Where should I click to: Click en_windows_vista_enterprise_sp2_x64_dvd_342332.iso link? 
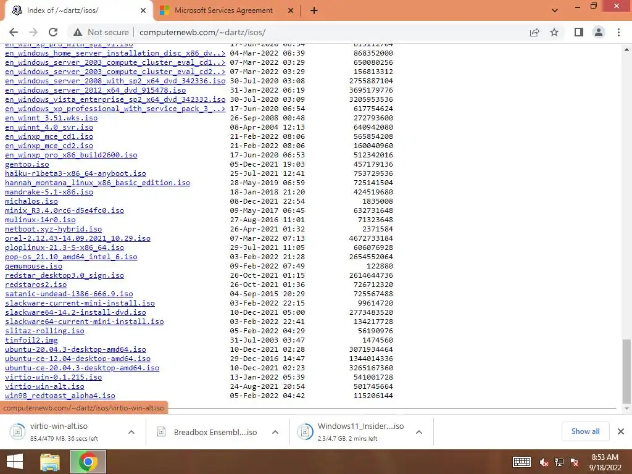click(115, 99)
